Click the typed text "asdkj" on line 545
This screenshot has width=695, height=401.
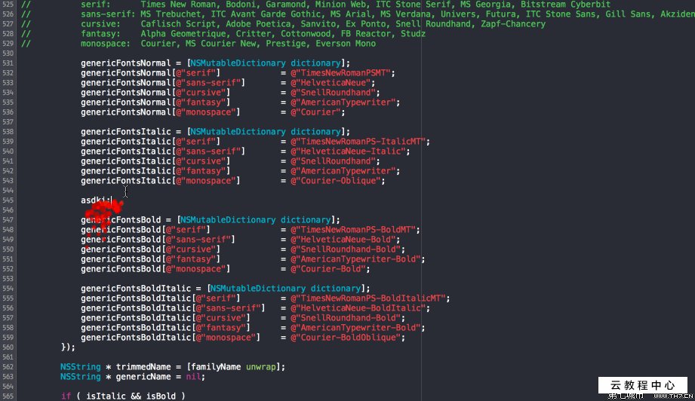pos(94,200)
